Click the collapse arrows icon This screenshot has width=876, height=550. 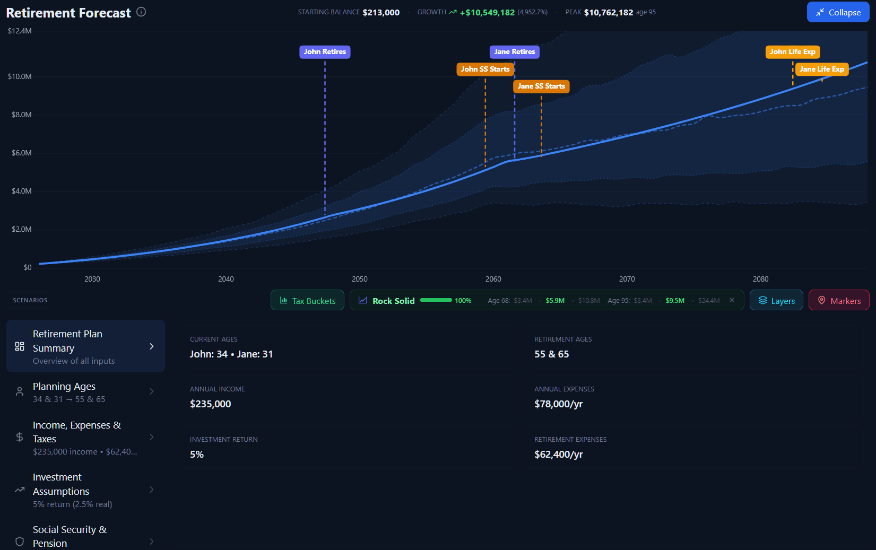pyautogui.click(x=820, y=12)
